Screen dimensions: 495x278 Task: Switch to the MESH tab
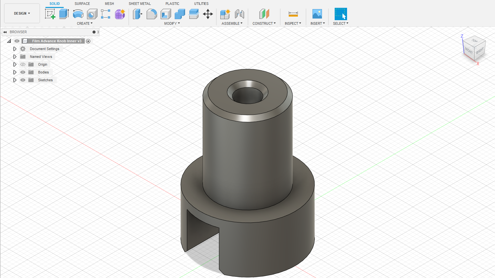(109, 4)
